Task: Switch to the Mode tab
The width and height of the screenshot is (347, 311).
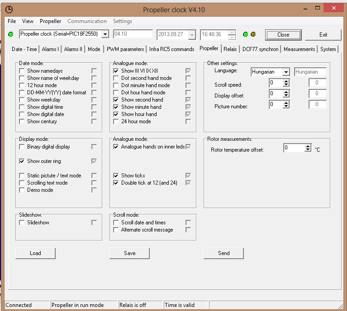Action: pyautogui.click(x=94, y=49)
